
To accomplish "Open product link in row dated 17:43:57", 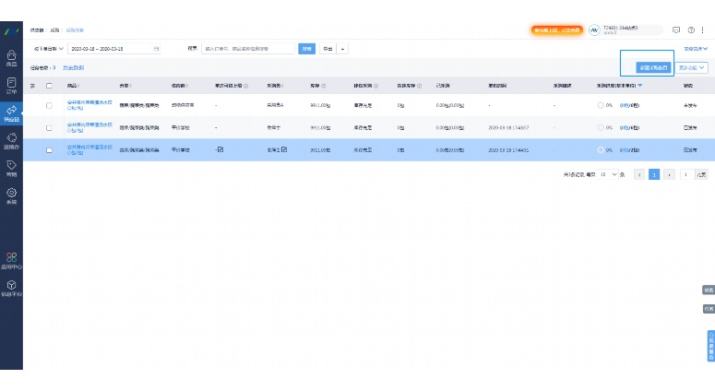I will tap(89, 127).
